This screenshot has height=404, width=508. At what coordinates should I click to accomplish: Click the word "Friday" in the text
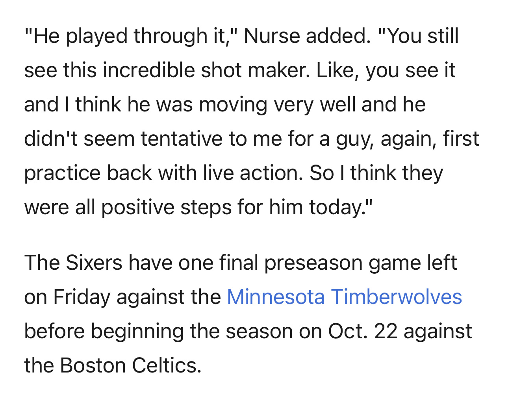[82, 297]
